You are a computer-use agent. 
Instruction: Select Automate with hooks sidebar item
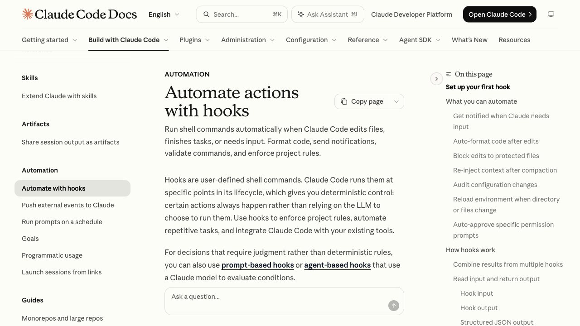click(72, 188)
